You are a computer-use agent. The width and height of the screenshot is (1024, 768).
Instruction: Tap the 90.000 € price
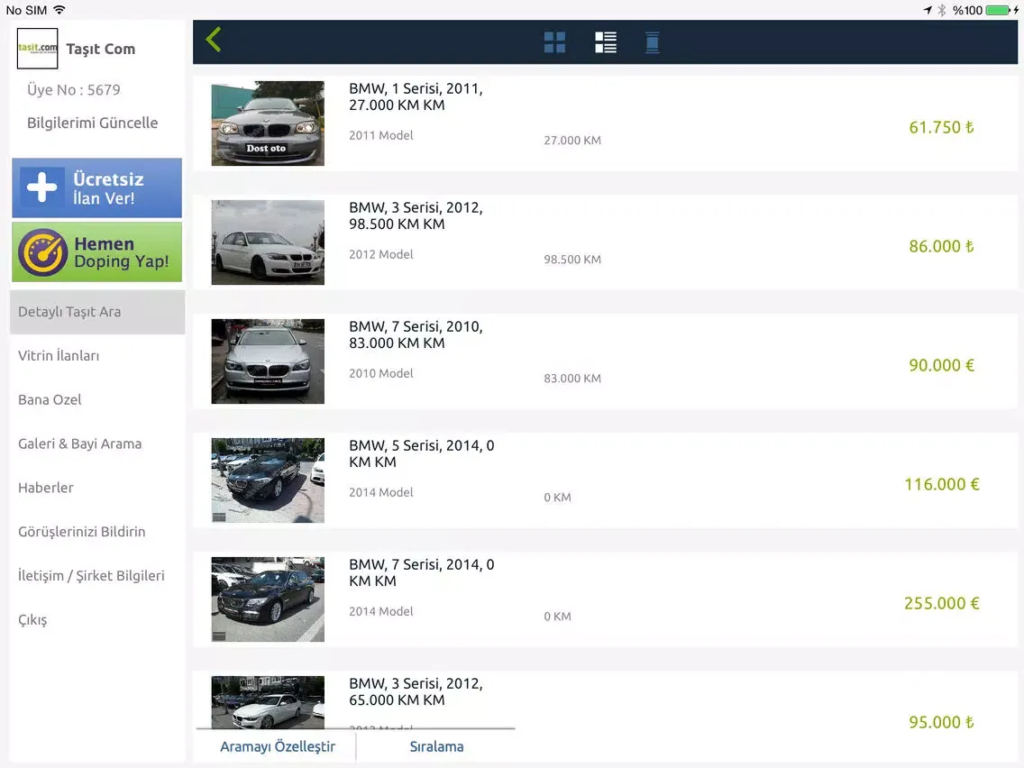[x=941, y=365]
